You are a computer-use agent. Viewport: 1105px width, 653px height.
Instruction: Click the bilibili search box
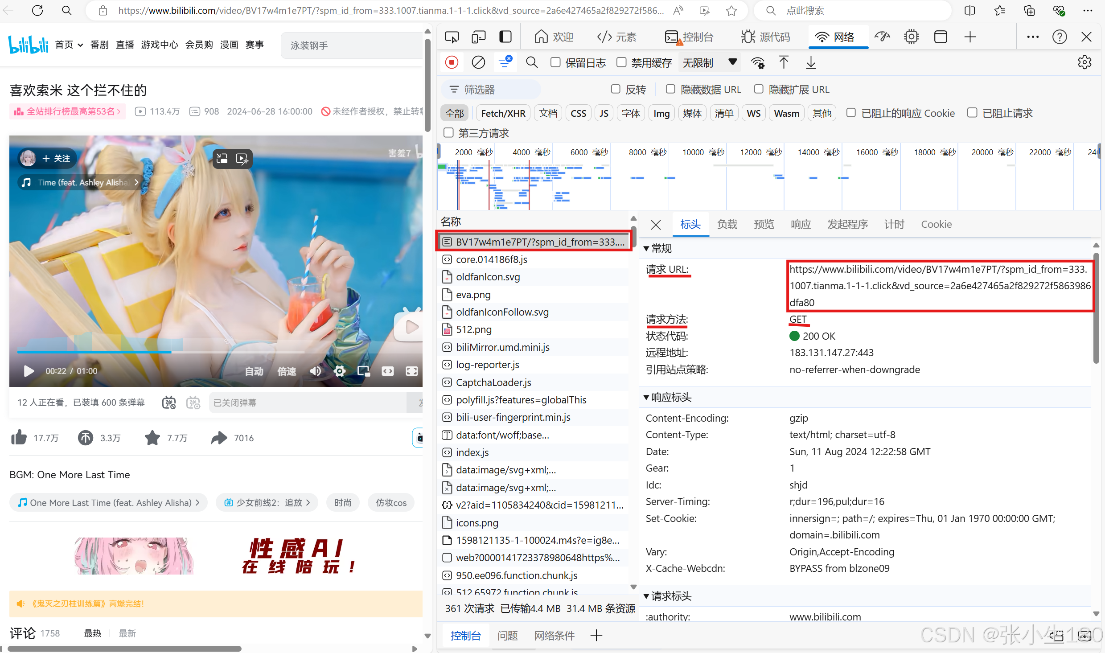(352, 45)
